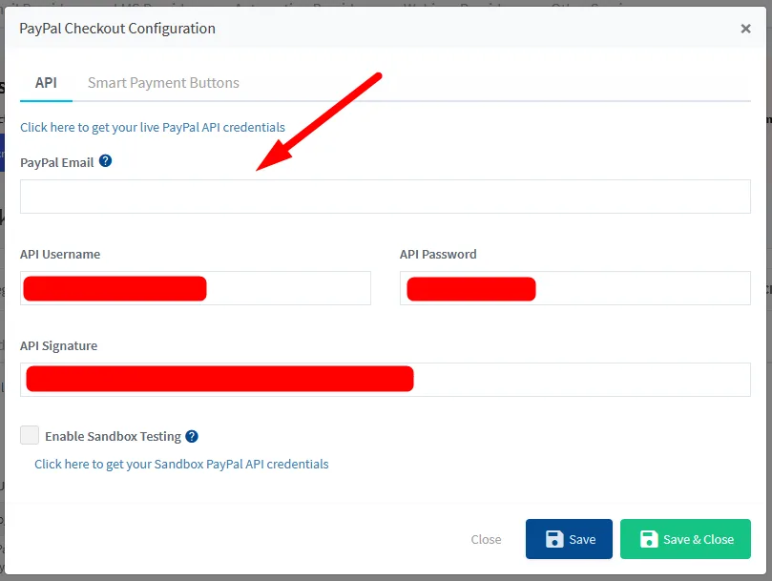Focus the PayPal Email input field
772x581 pixels.
[x=385, y=197]
